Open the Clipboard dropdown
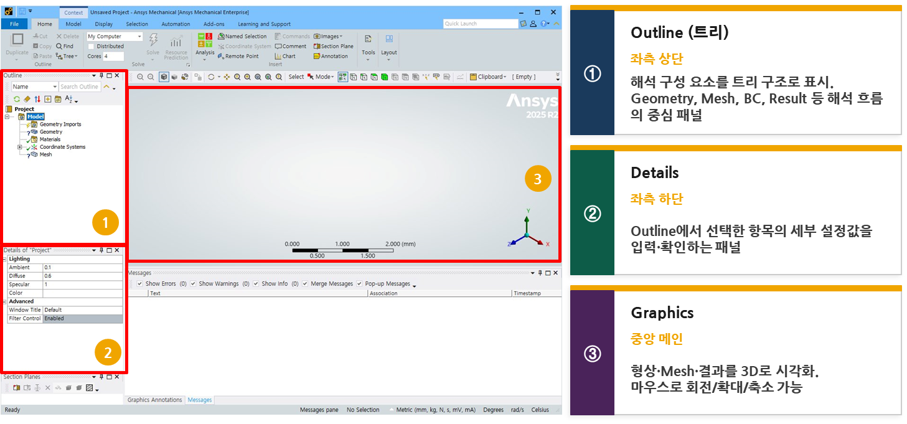Screen dimensions: 907x424 coord(488,77)
